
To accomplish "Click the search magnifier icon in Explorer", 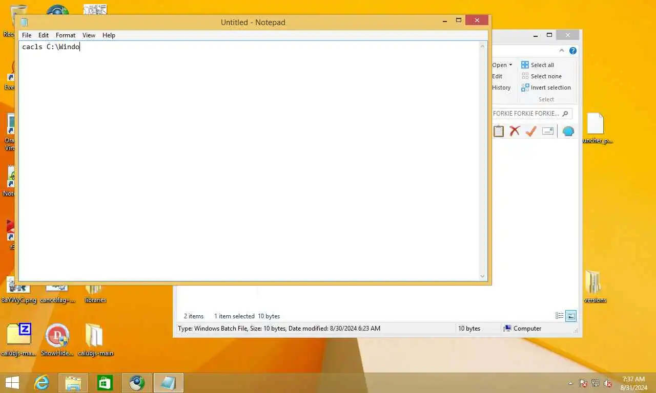I will 565,114.
